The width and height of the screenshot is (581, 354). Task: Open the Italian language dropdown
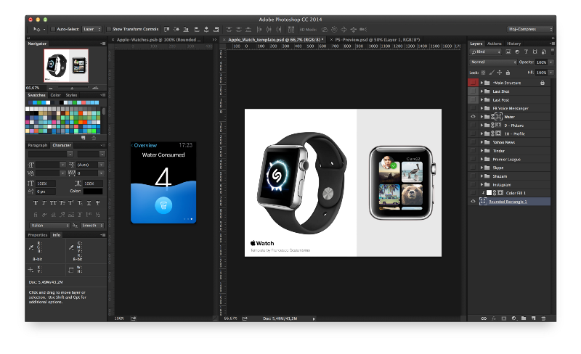(x=49, y=226)
